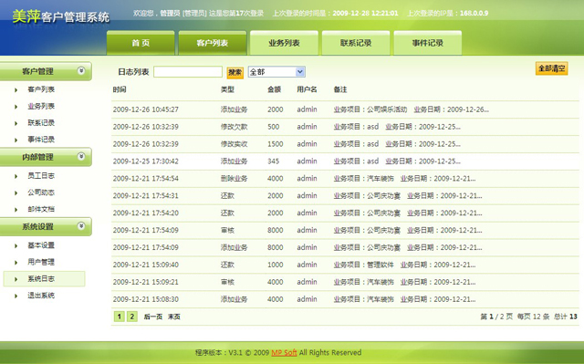Click the 后一页 next page link
Screen dimensions: 584x364
153,317
